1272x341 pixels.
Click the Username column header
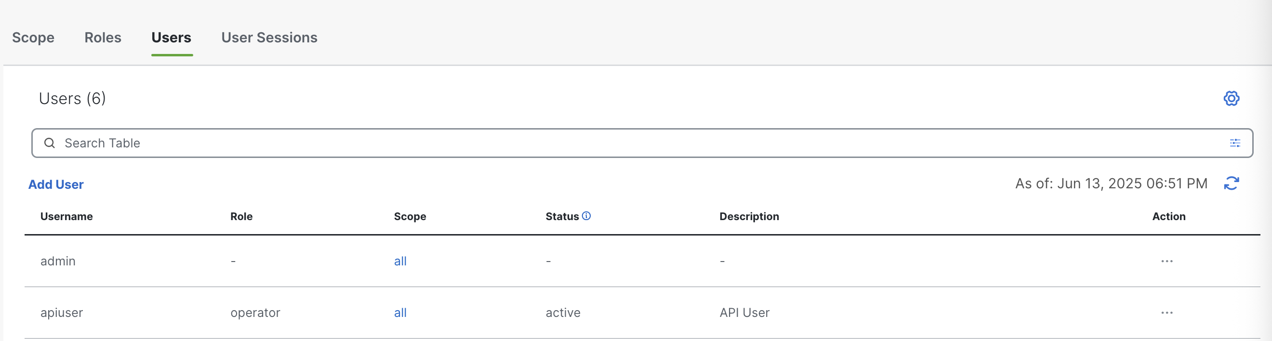66,217
